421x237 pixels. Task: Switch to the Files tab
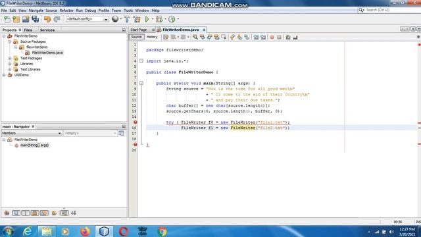(x=28, y=30)
